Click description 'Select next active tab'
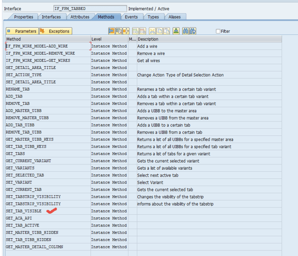The width and height of the screenshot is (298, 256). tap(158, 175)
